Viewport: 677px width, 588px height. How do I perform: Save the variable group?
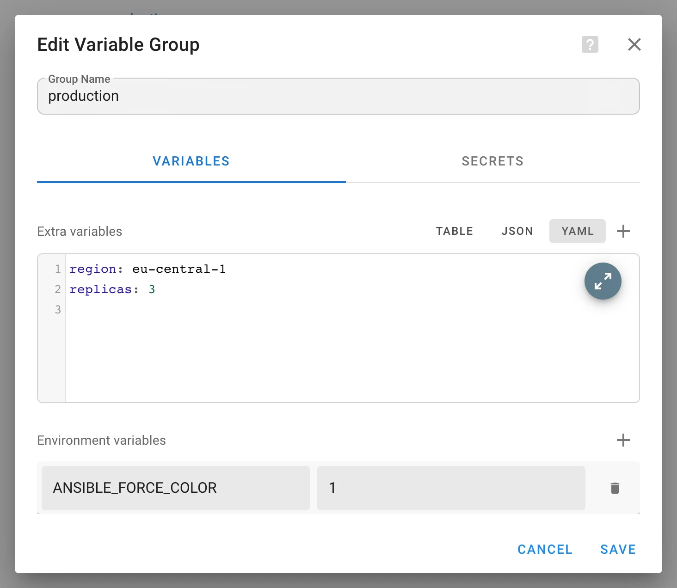(618, 549)
